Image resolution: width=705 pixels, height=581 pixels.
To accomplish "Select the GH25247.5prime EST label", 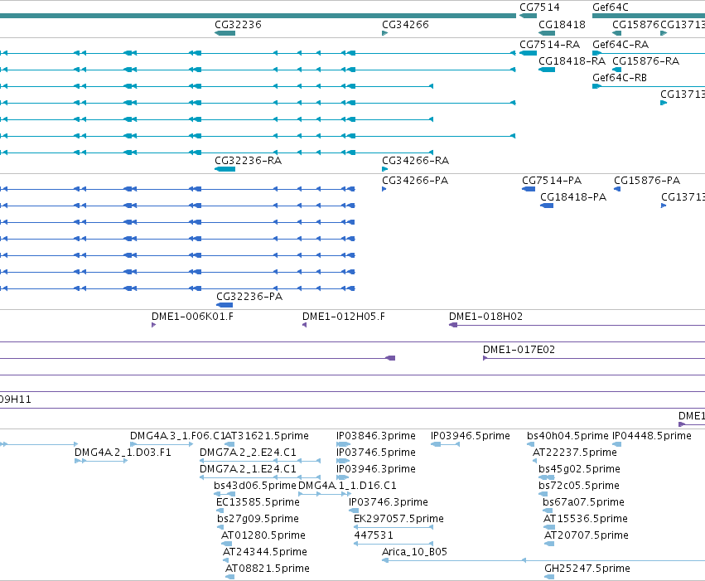I will [x=587, y=569].
